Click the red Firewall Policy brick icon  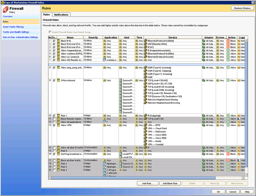coord(5,10)
